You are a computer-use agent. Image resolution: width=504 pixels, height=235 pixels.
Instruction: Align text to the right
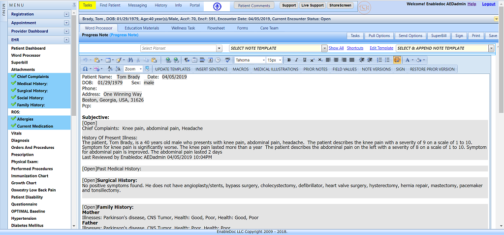coord(344,60)
